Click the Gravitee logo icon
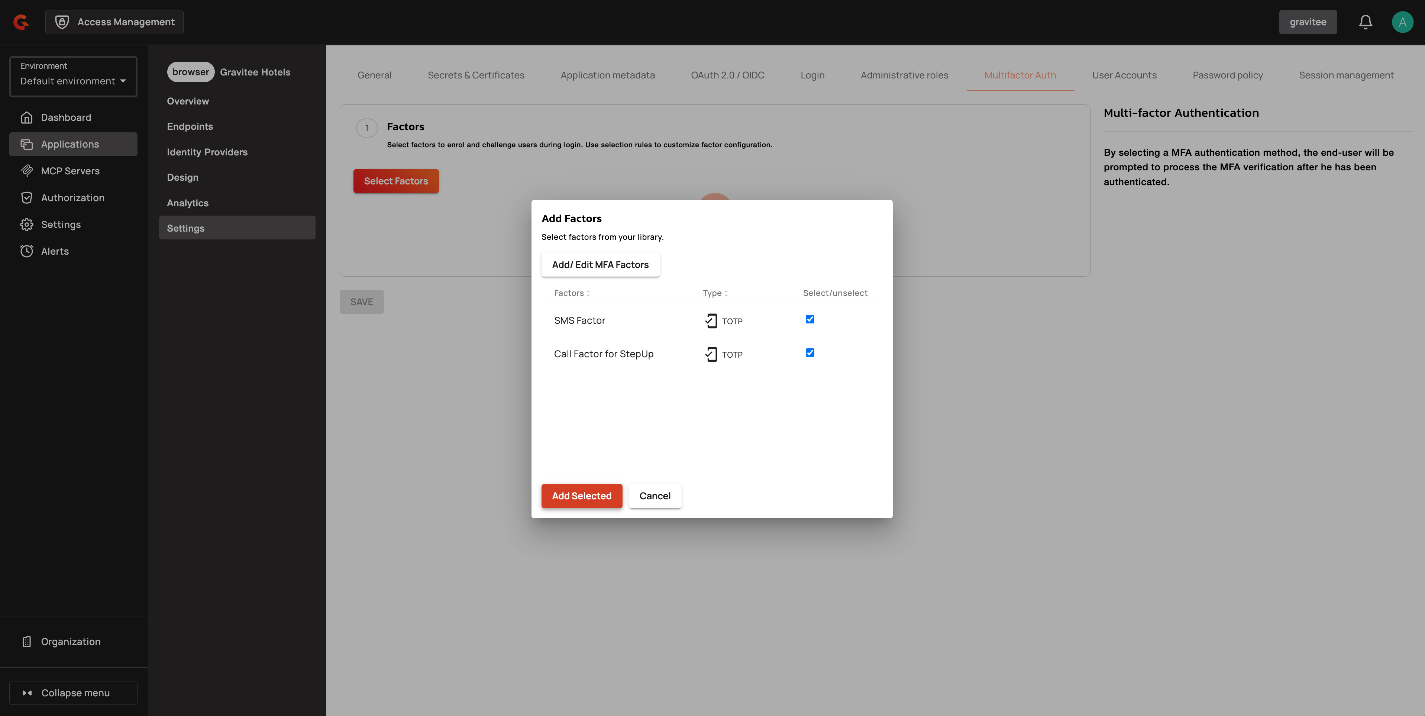Screen dimensions: 1425x716 21,22
